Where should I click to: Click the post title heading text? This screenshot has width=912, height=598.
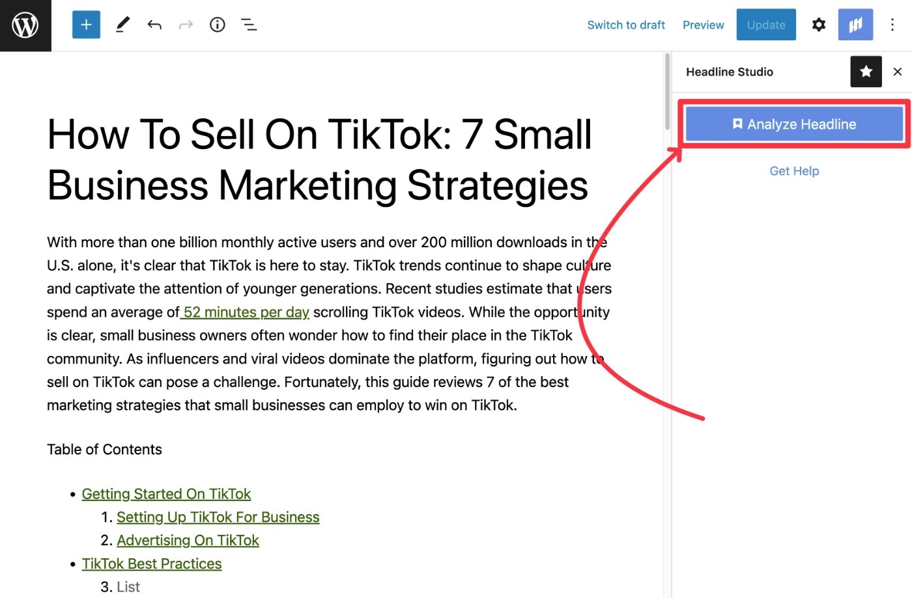click(x=319, y=160)
